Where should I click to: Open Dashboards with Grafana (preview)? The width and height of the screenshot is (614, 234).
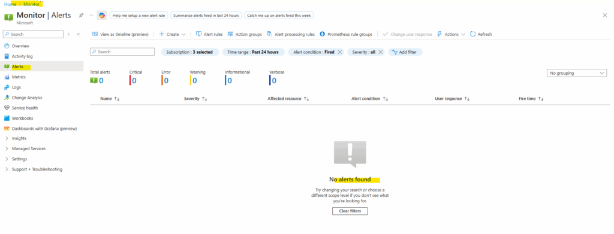[x=44, y=129]
